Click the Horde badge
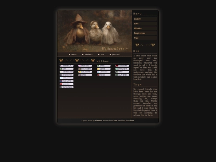 [x=104, y=75]
